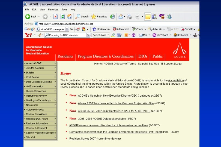Open the Back button history dropdown arrow

click(39, 17)
